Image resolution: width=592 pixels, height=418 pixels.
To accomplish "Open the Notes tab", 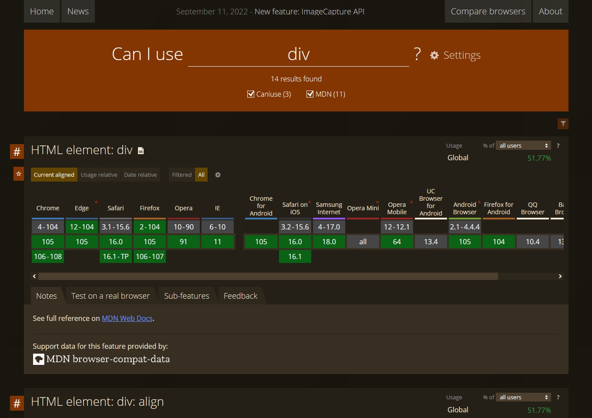I will tap(47, 296).
